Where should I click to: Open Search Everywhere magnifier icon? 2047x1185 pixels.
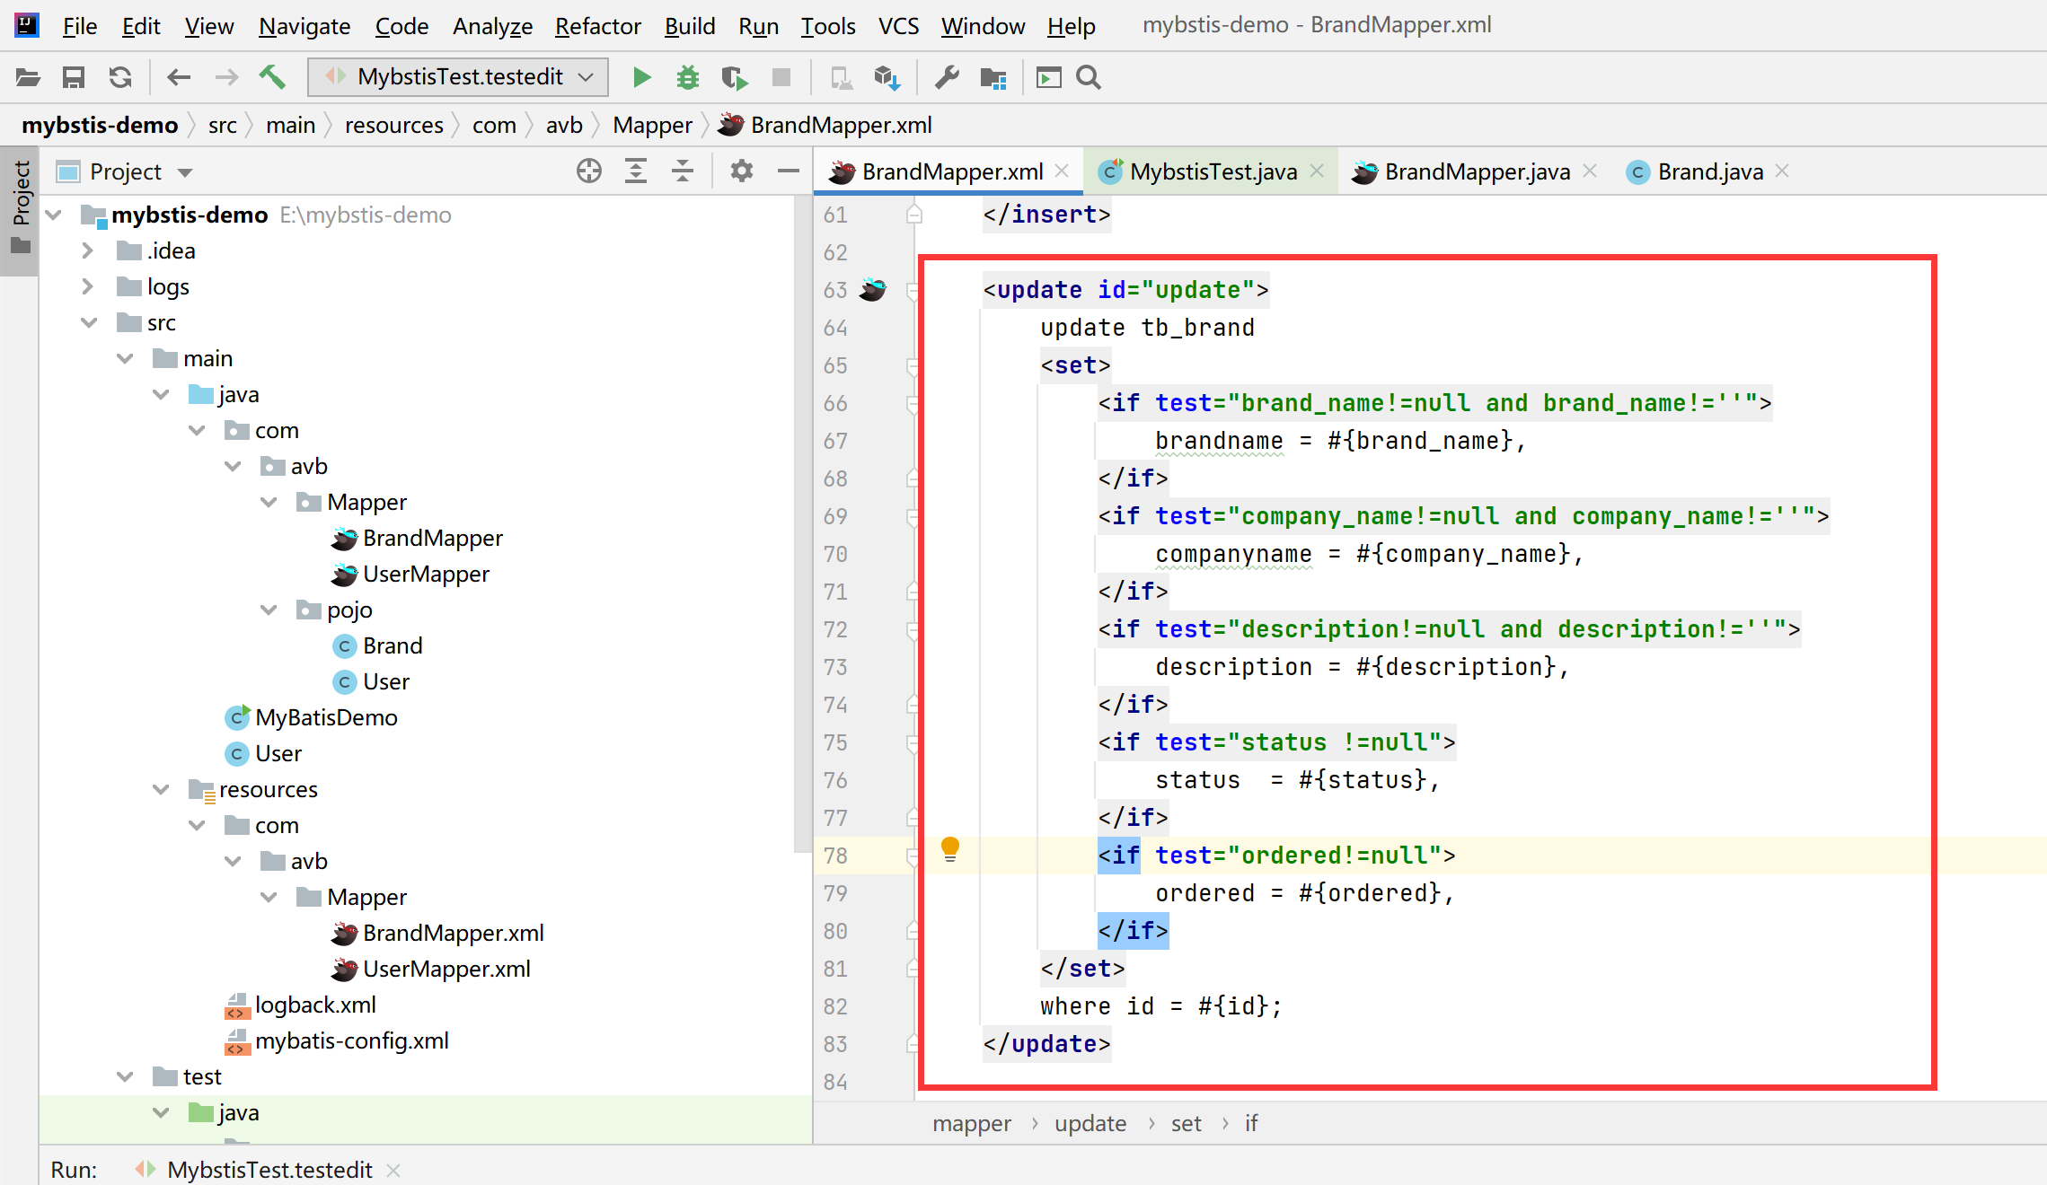point(1089,77)
